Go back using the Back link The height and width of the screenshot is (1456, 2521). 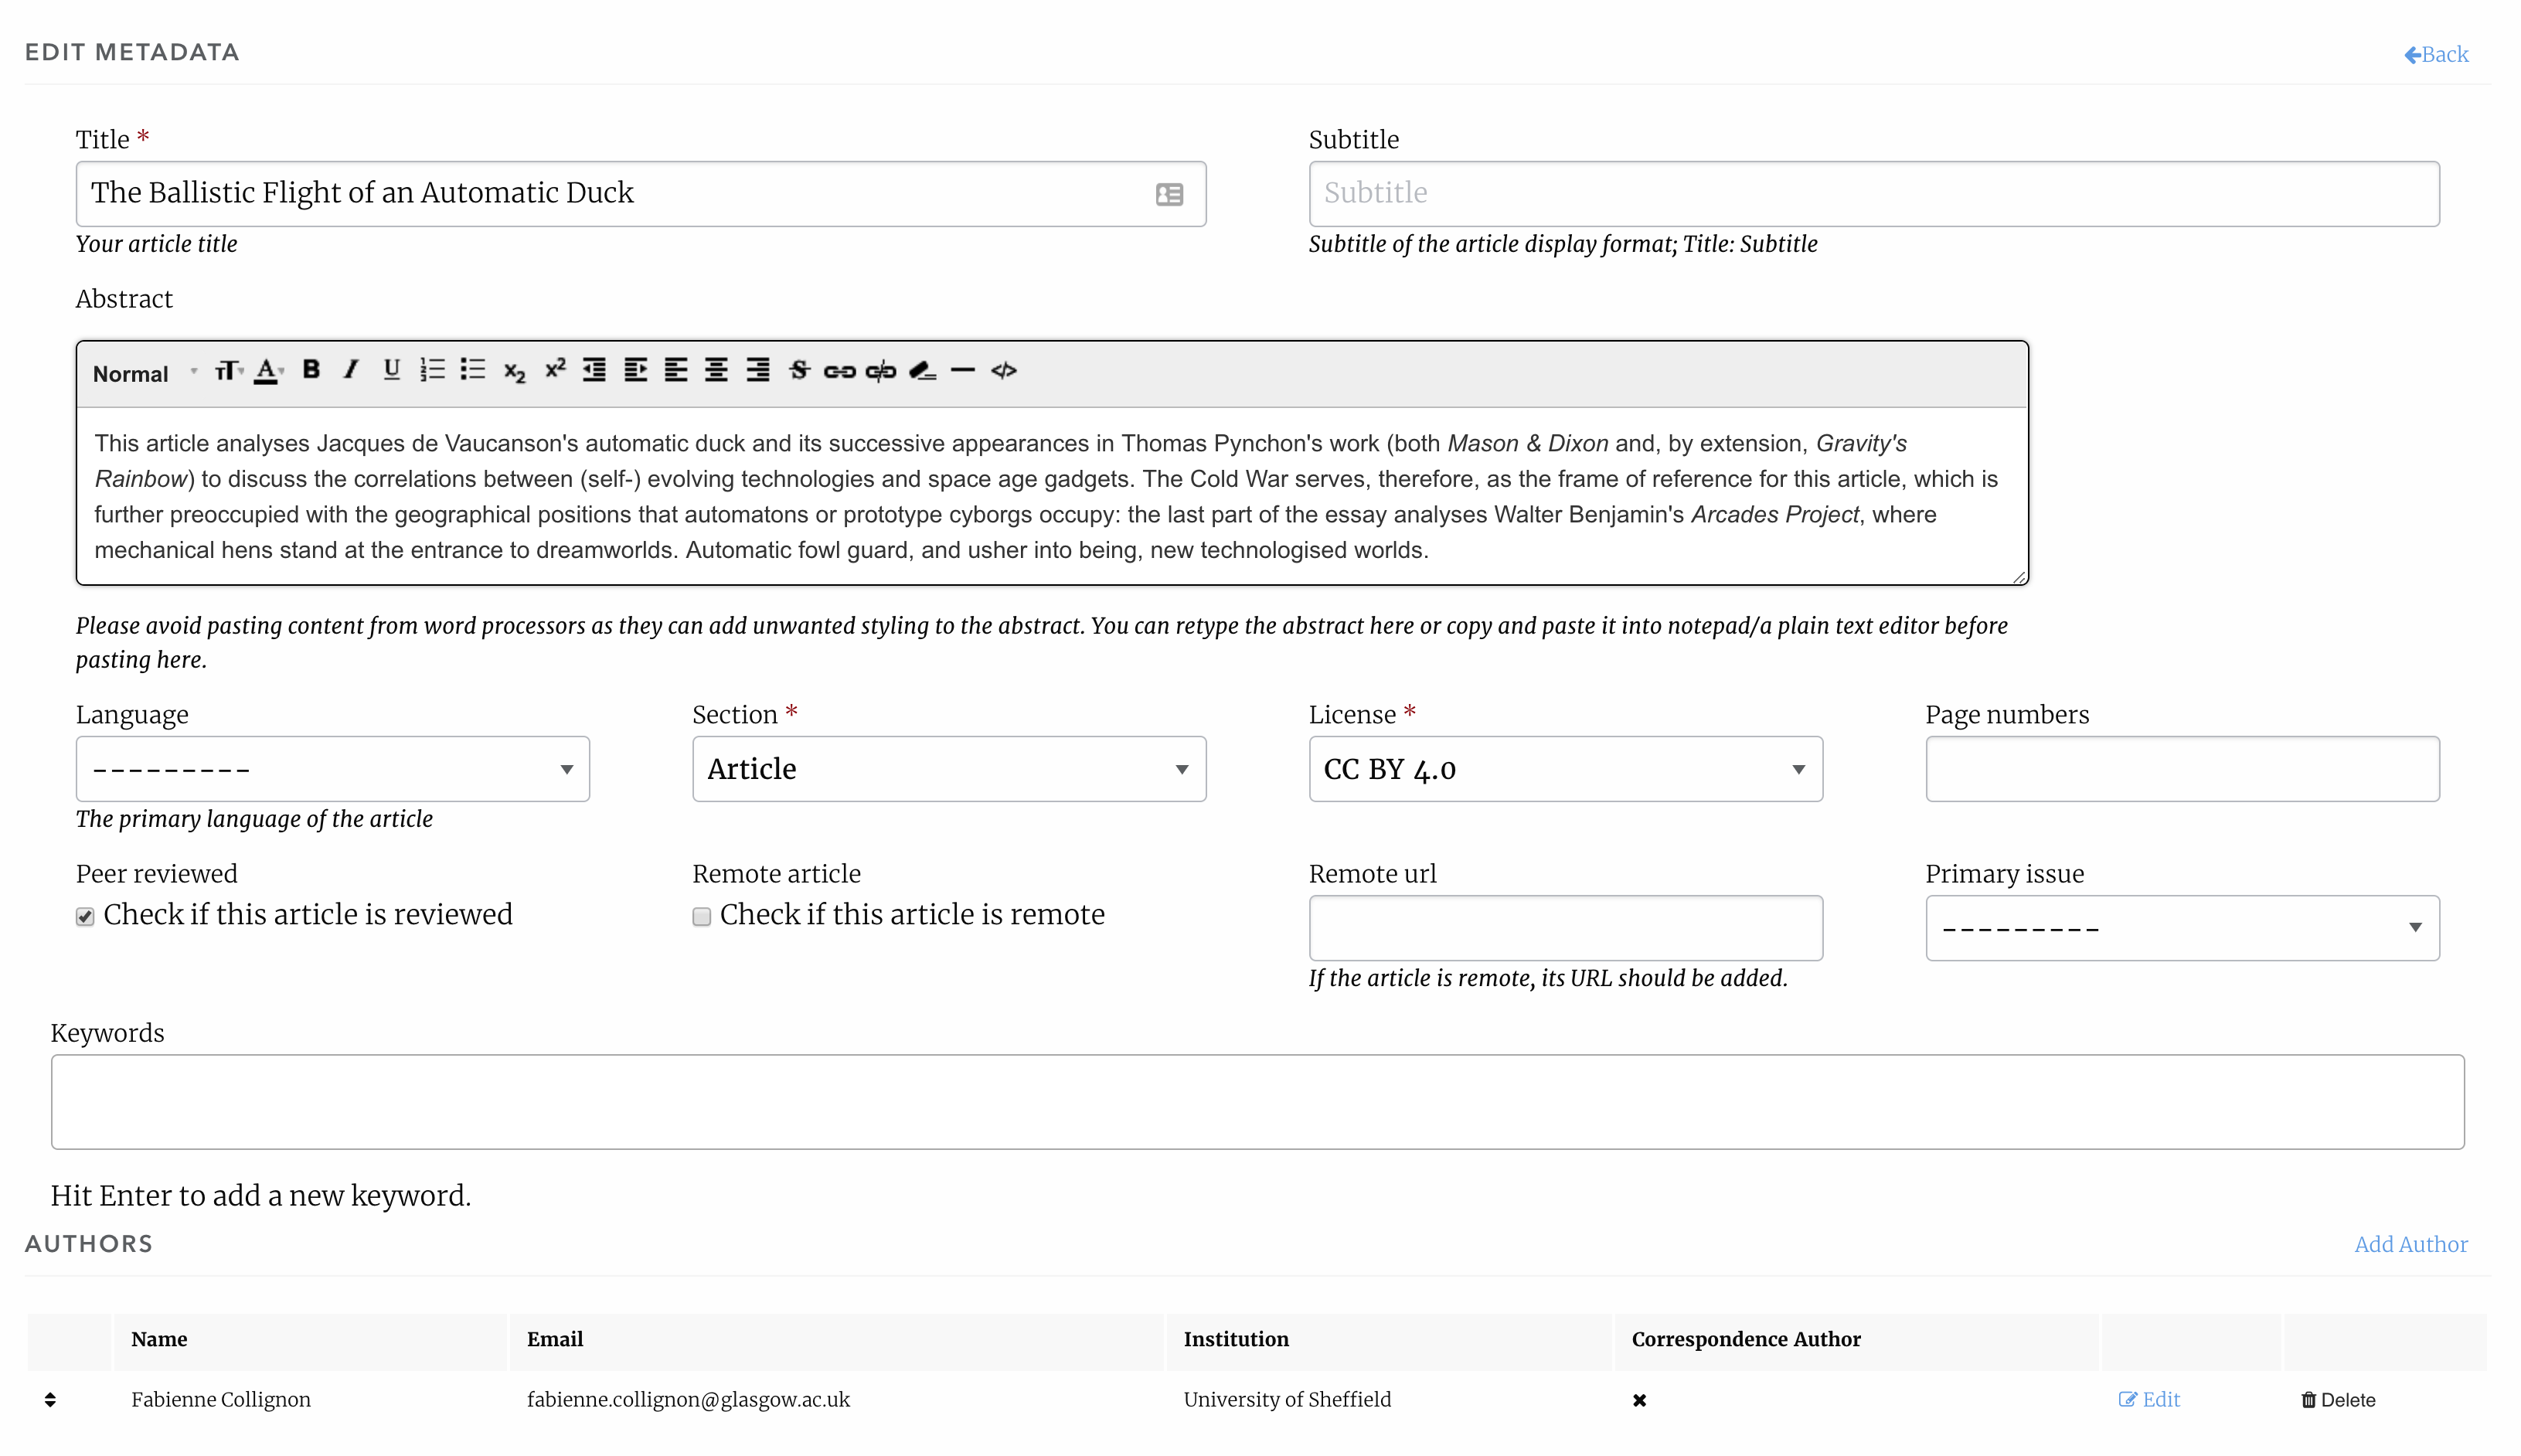pos(2436,54)
